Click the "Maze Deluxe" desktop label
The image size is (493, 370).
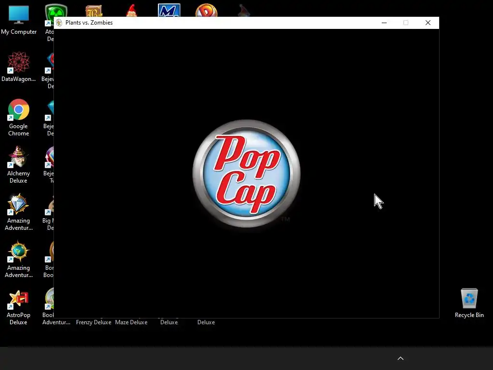click(x=131, y=322)
